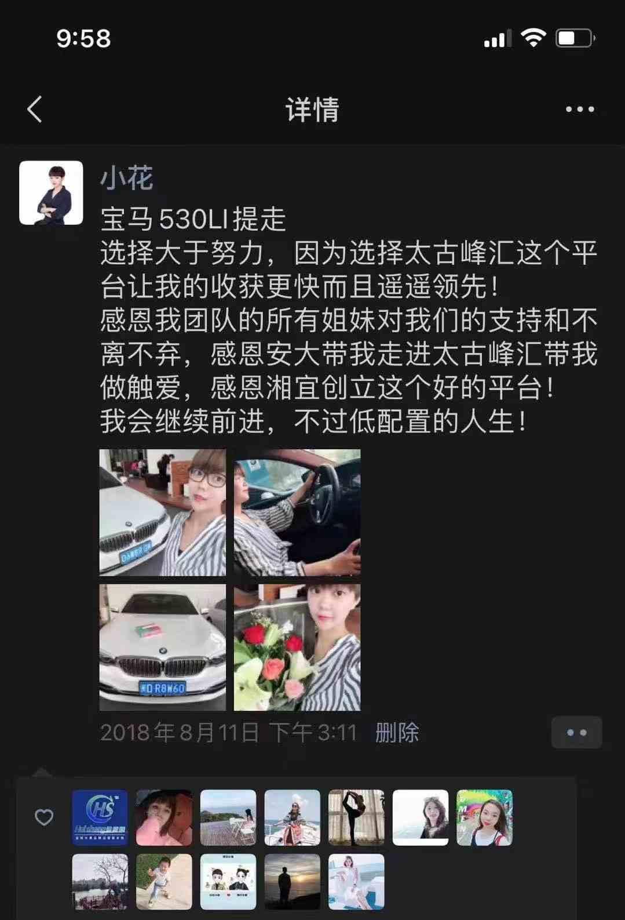Screen dimensions: 625x920
Task: Open the HS logo liker avatar
Action: [100, 817]
